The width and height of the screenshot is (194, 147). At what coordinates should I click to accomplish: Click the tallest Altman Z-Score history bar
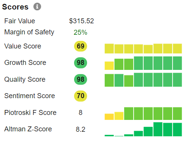[158, 129]
